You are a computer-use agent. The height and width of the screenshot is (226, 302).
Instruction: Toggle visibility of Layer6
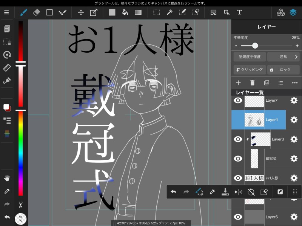238,217
